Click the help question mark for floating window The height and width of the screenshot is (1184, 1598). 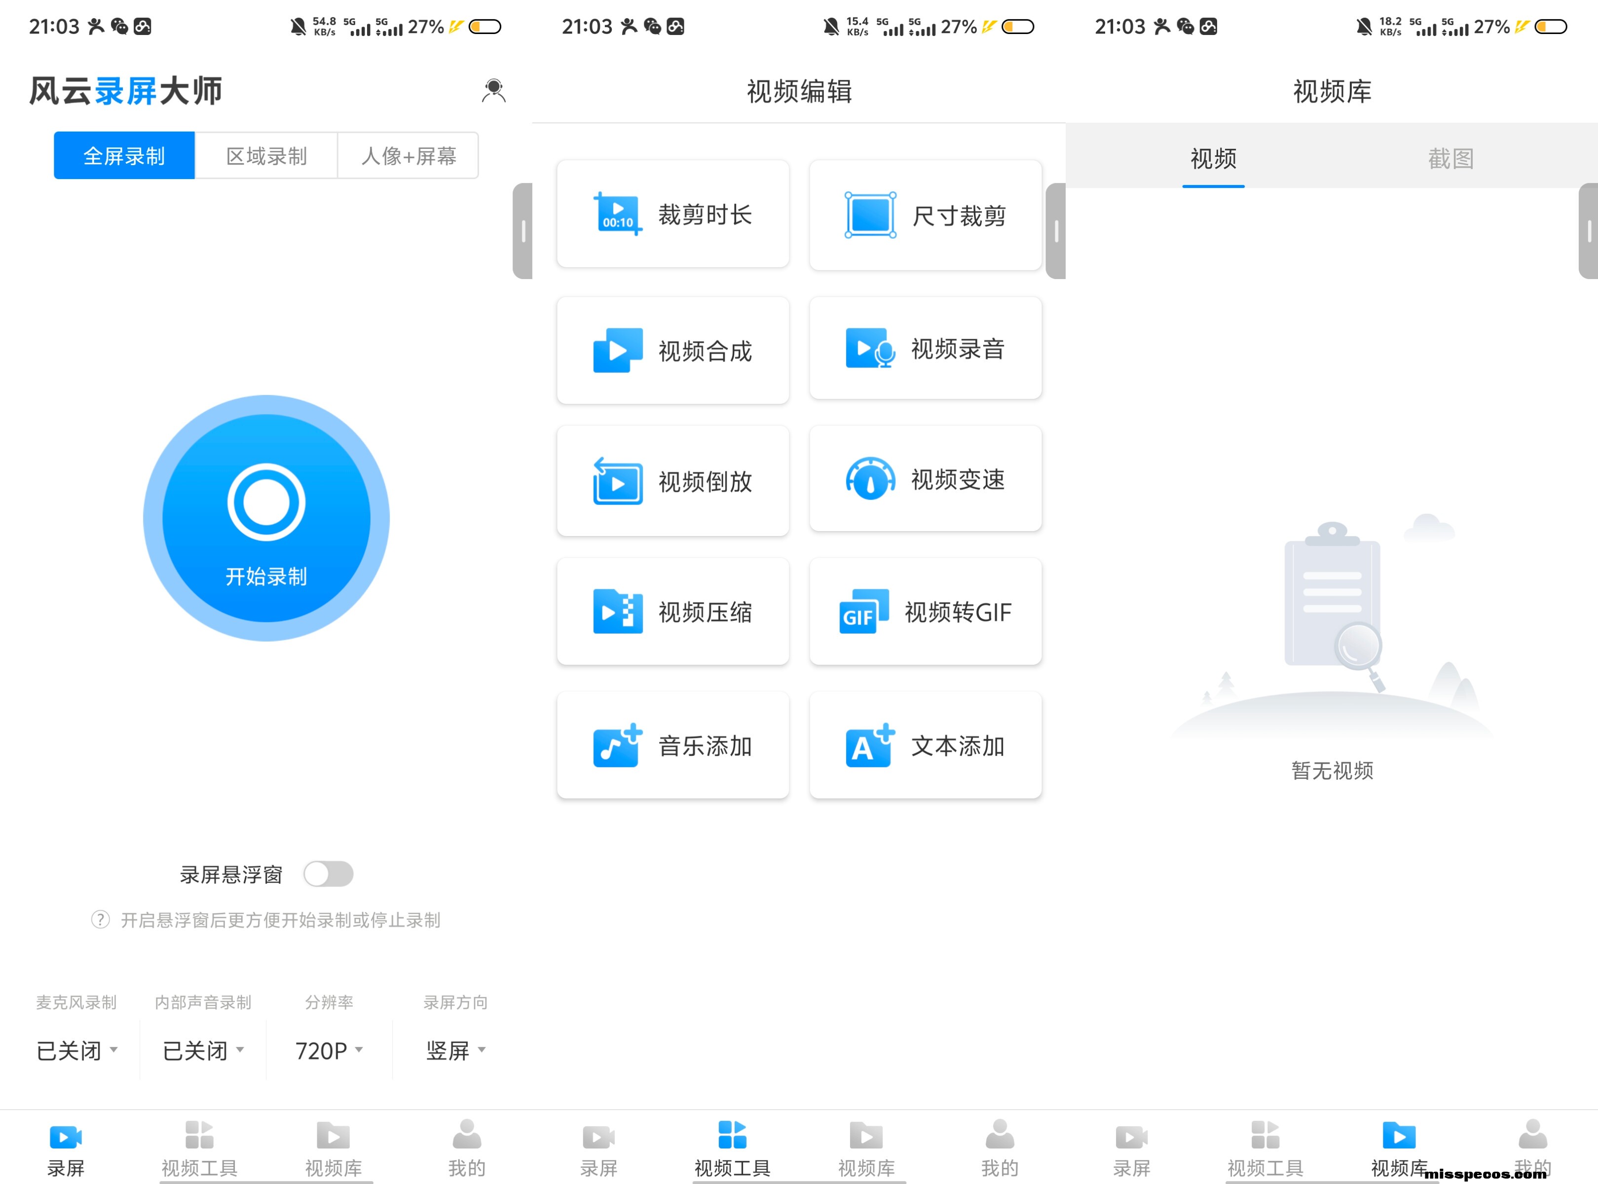(100, 920)
